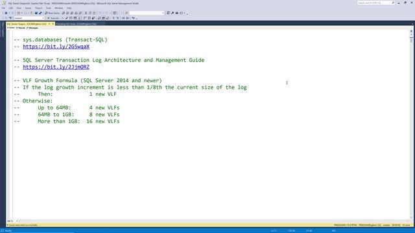Click the Paste icon in toolbar
This screenshot has width=415, height=233.
[x=94, y=13]
